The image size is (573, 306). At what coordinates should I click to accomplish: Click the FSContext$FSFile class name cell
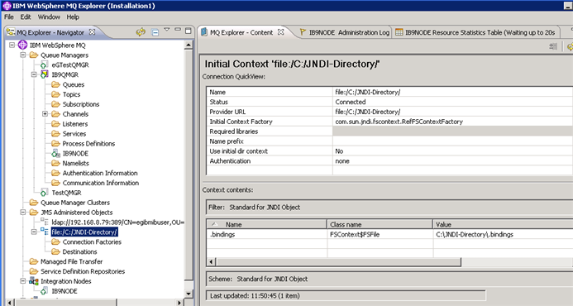click(x=380, y=234)
